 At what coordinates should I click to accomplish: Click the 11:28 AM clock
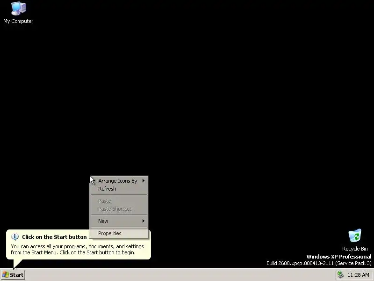point(358,275)
